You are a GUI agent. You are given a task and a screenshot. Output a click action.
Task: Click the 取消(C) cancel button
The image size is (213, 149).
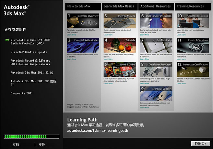[200, 144]
